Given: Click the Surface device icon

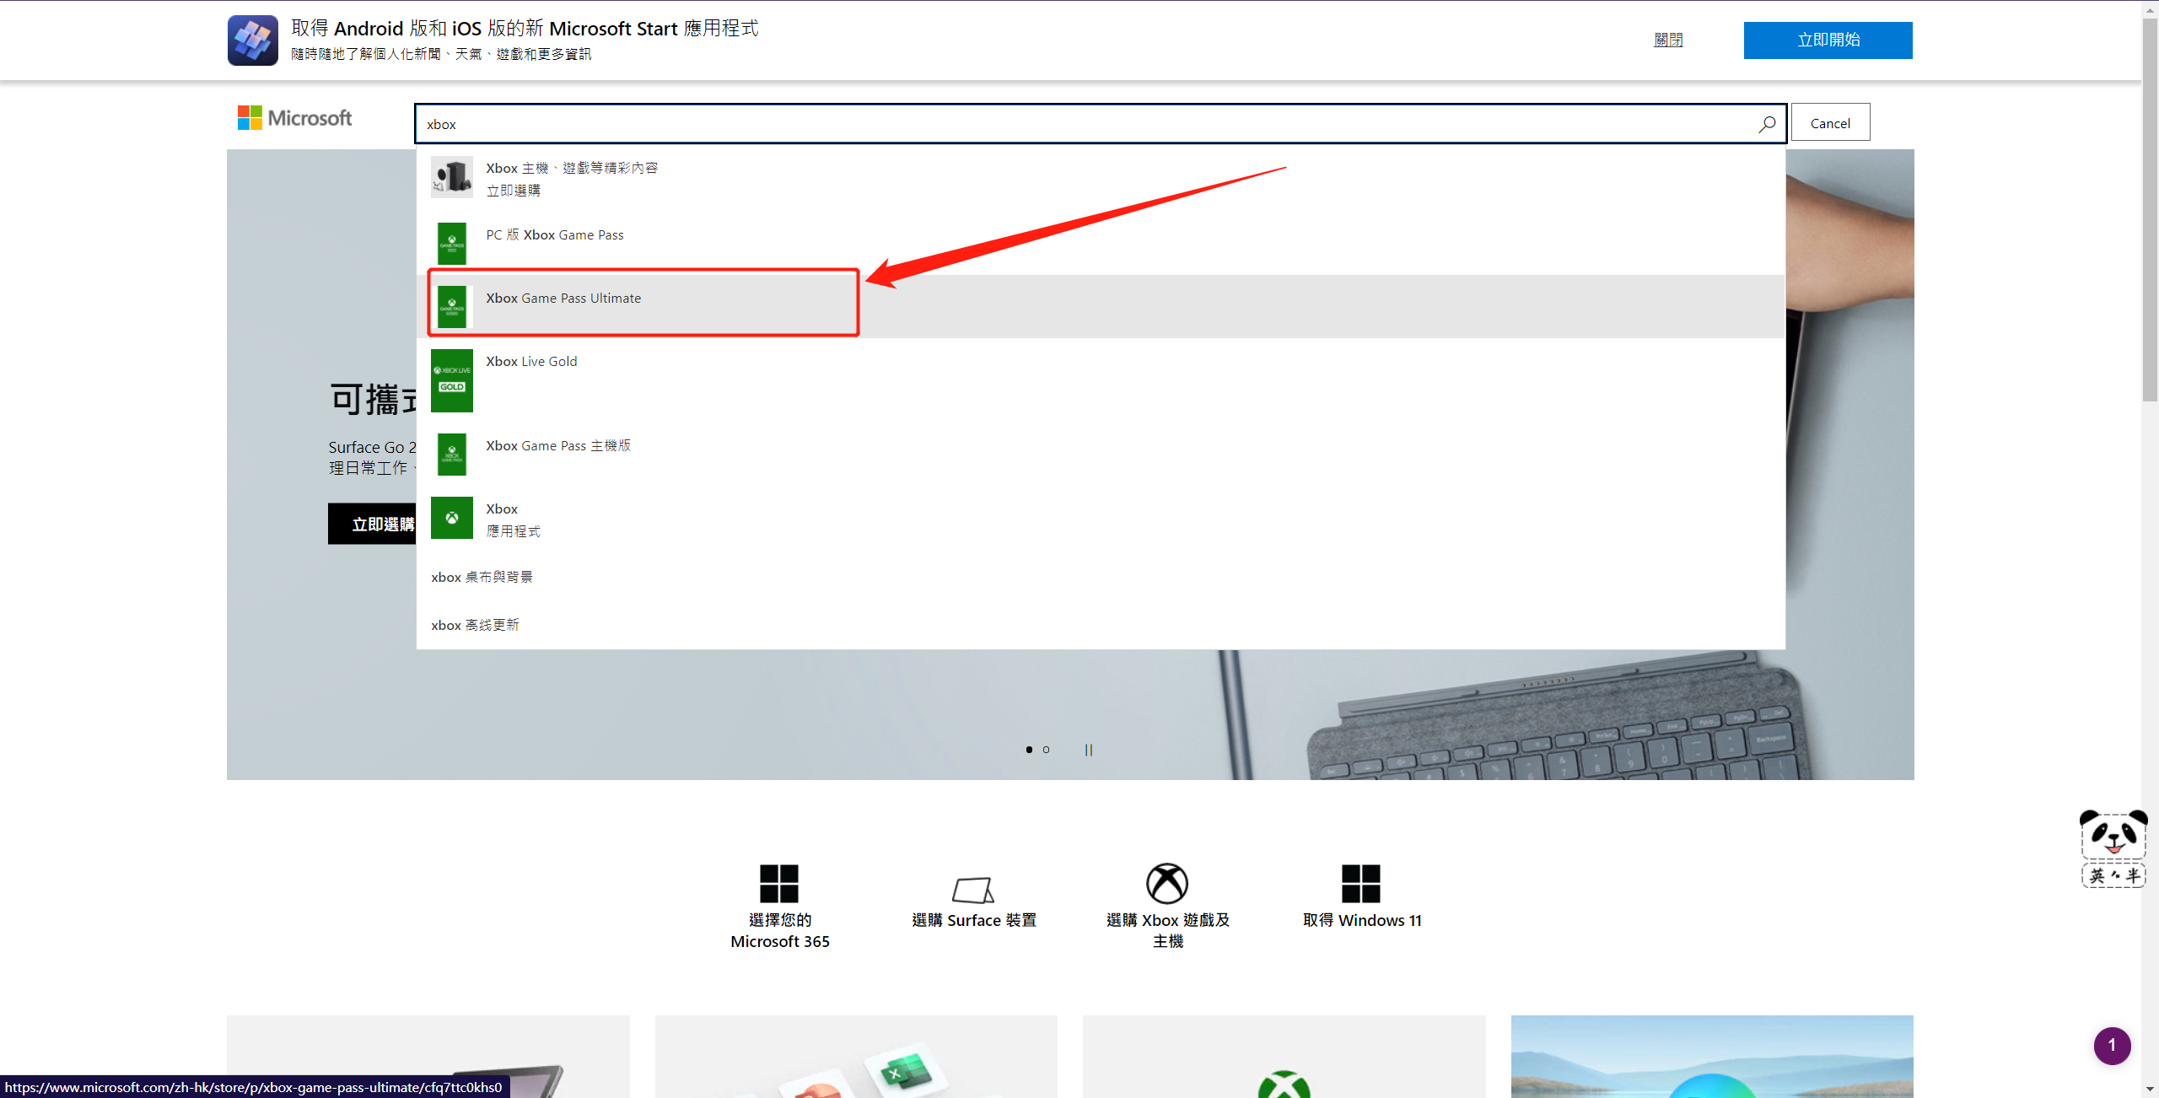Looking at the screenshot, I should (x=973, y=890).
